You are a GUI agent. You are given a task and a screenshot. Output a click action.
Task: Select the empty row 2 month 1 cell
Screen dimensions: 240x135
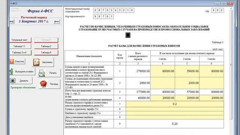(162, 83)
